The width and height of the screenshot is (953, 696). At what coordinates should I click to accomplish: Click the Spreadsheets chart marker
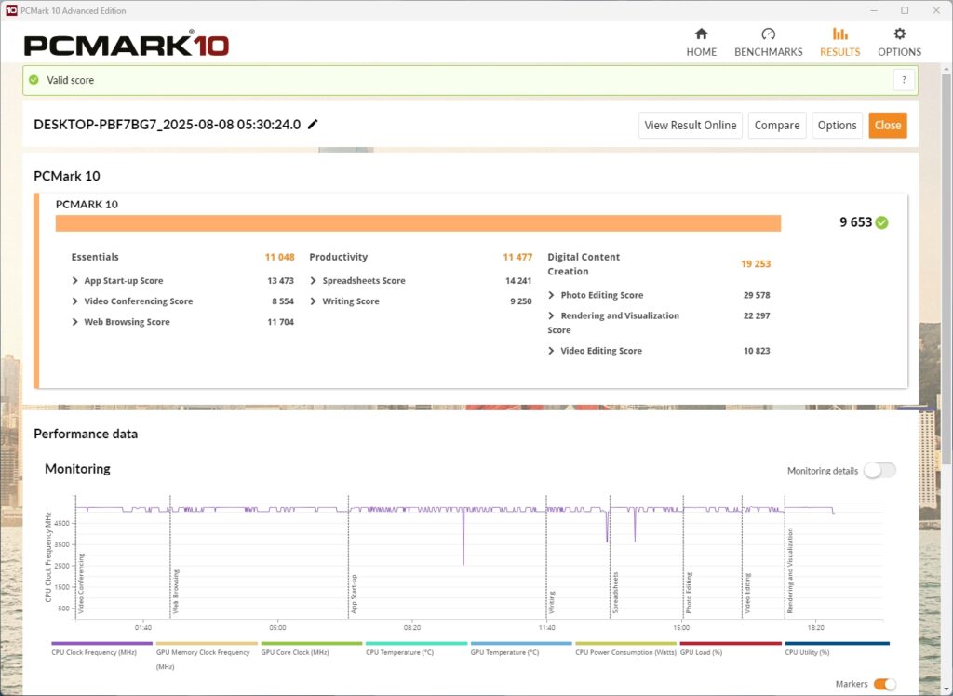tap(615, 593)
